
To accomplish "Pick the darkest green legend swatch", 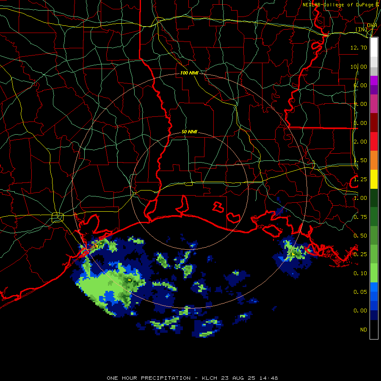I will 374,198.
